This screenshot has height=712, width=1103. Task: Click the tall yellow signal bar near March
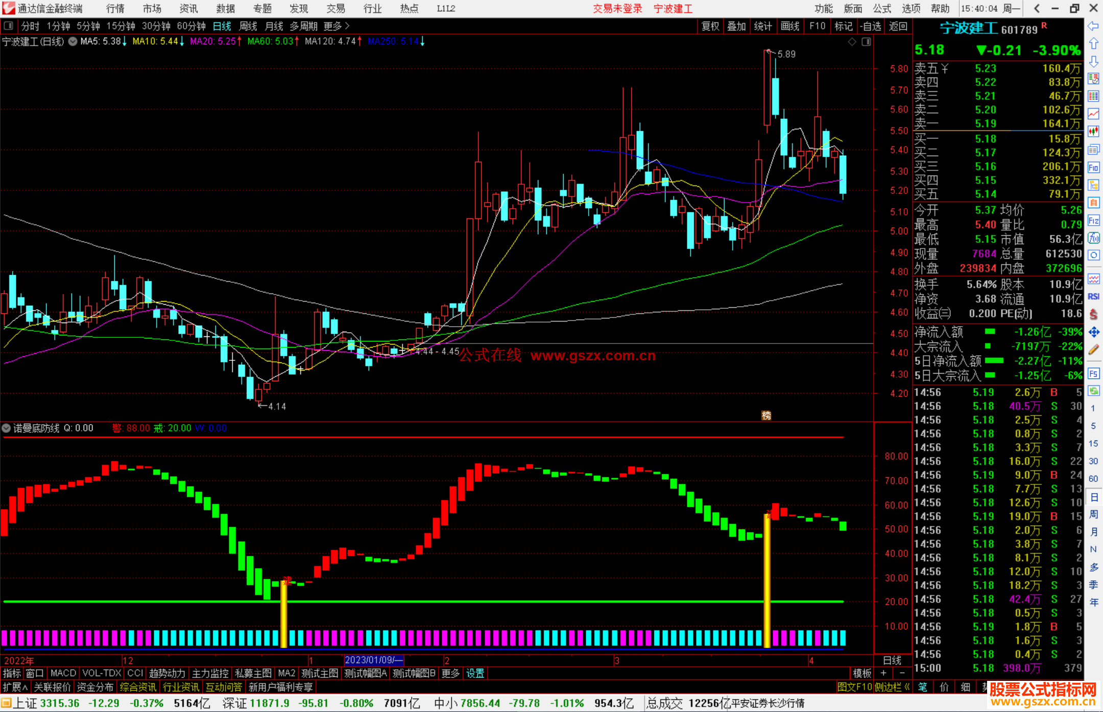[766, 580]
